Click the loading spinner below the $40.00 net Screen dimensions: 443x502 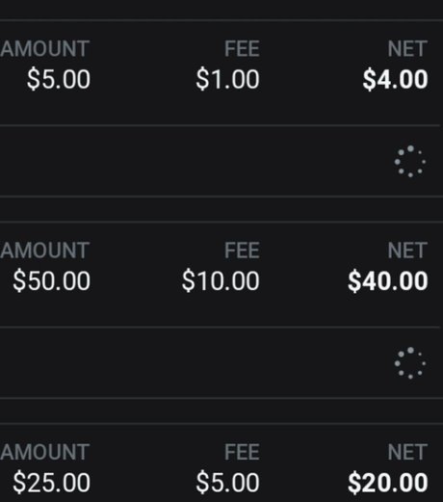pyautogui.click(x=410, y=363)
